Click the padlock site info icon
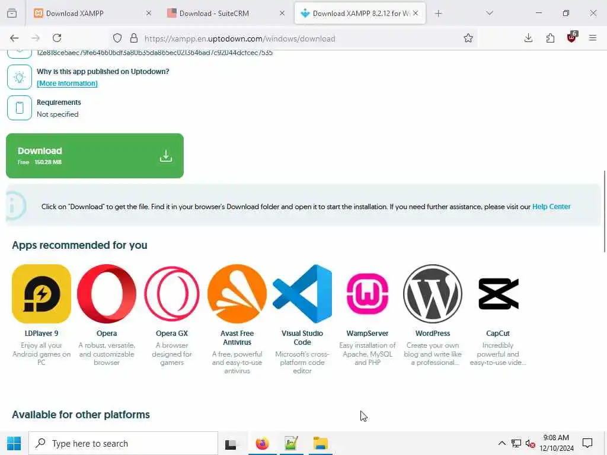 (x=134, y=38)
